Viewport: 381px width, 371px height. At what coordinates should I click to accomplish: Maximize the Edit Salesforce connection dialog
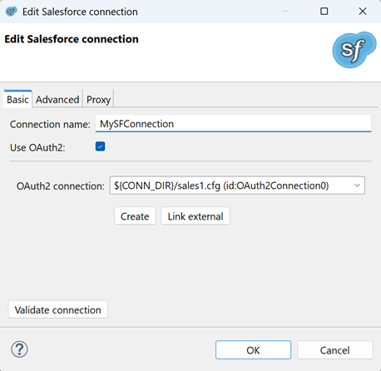pos(324,12)
